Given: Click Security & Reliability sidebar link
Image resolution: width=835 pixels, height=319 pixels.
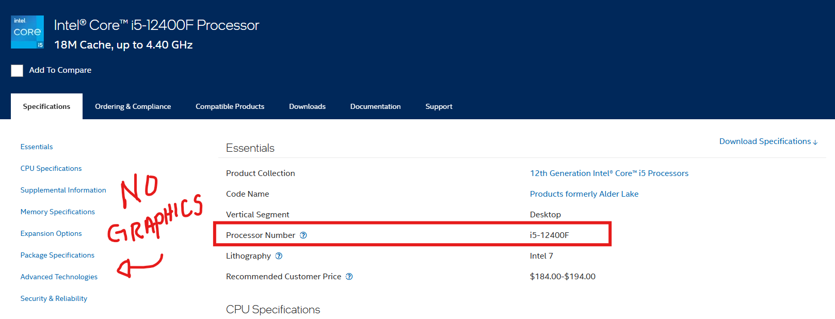Looking at the screenshot, I should pyautogui.click(x=54, y=298).
